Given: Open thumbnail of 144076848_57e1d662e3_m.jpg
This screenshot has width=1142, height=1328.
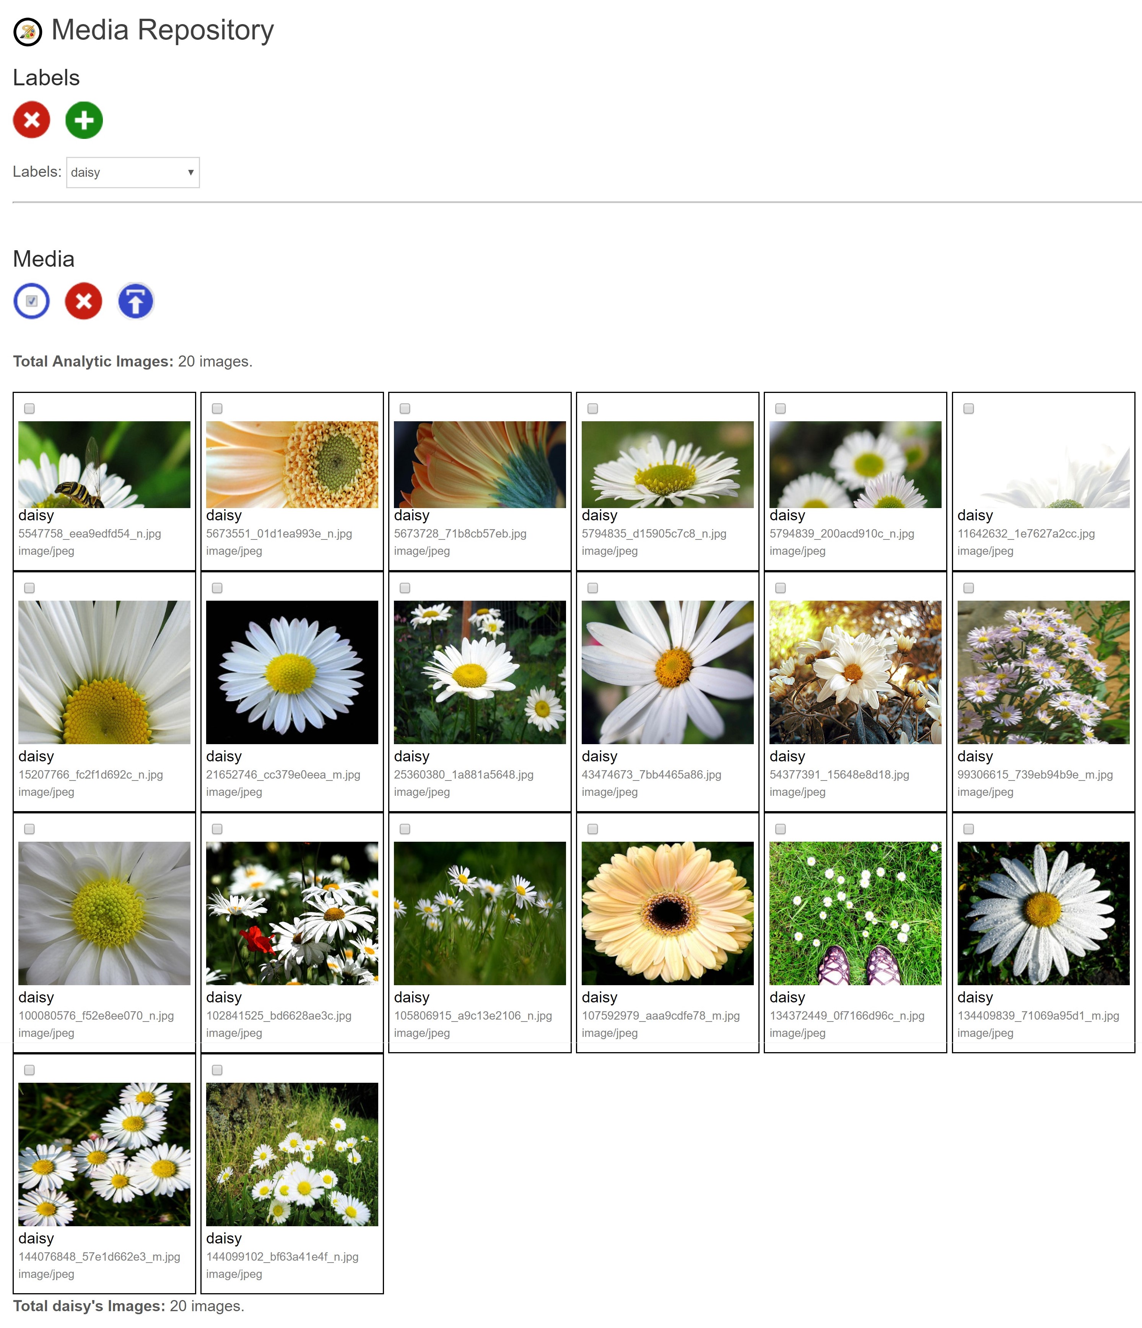Looking at the screenshot, I should coord(104,1154).
